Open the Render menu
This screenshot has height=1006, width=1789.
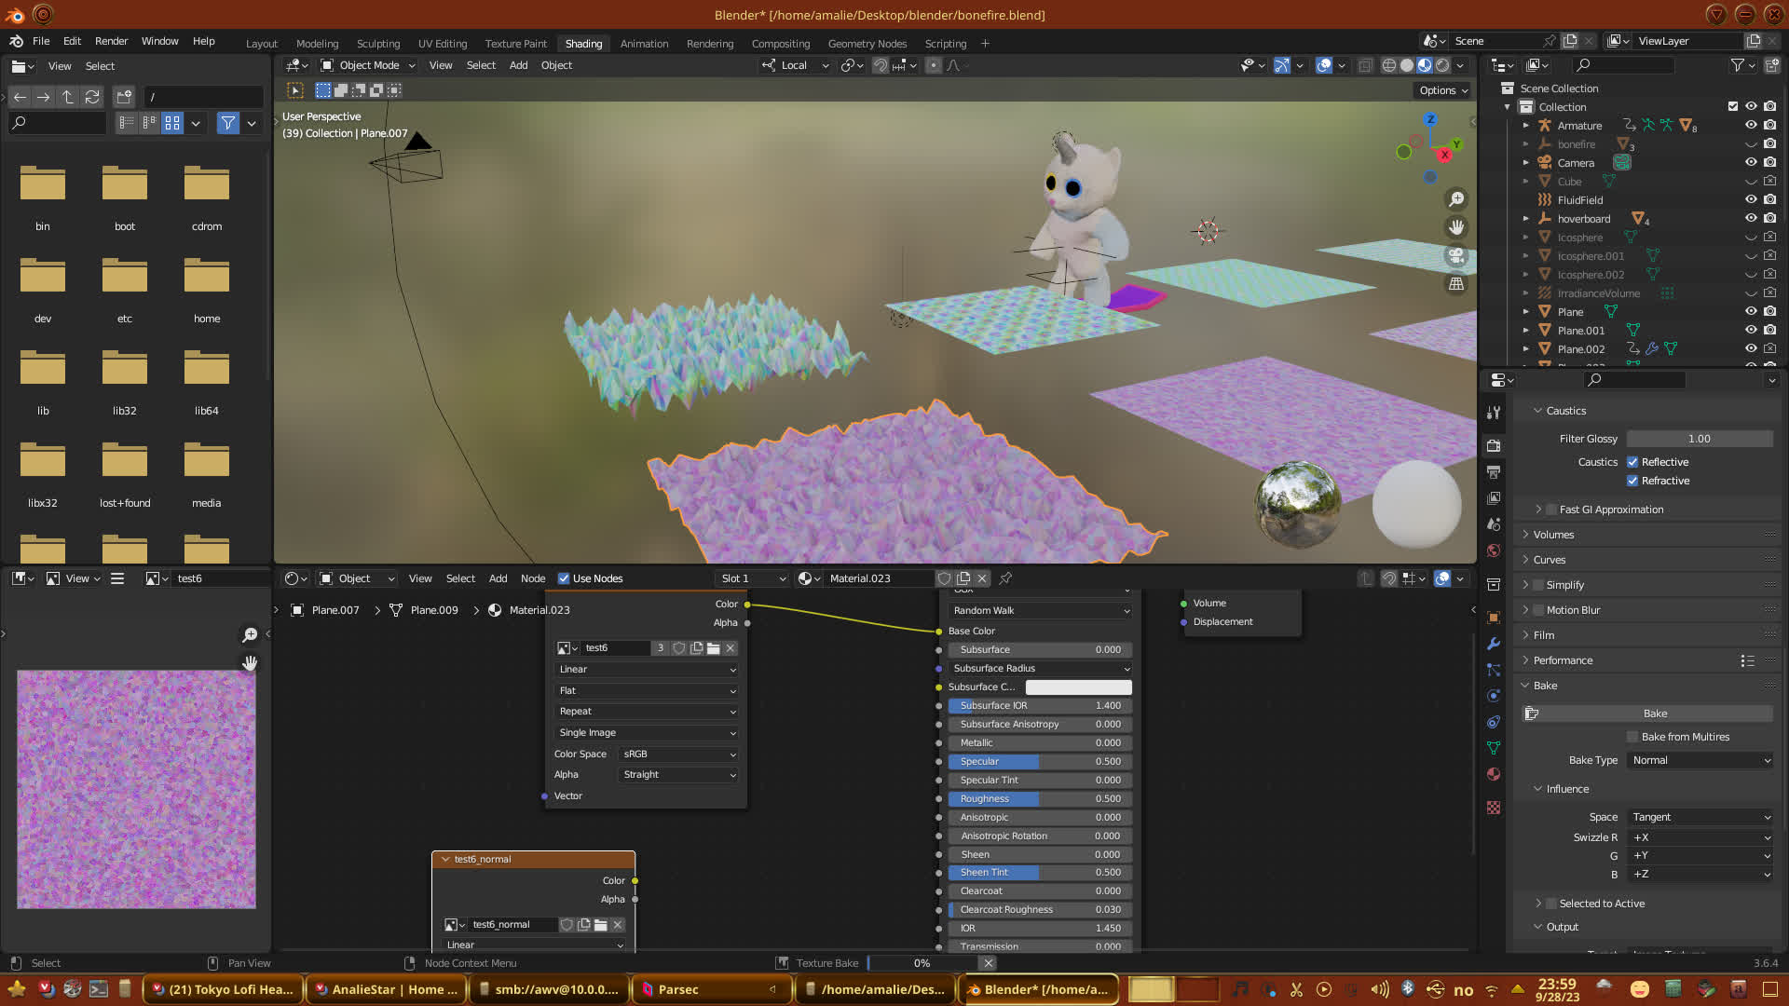[x=111, y=41]
